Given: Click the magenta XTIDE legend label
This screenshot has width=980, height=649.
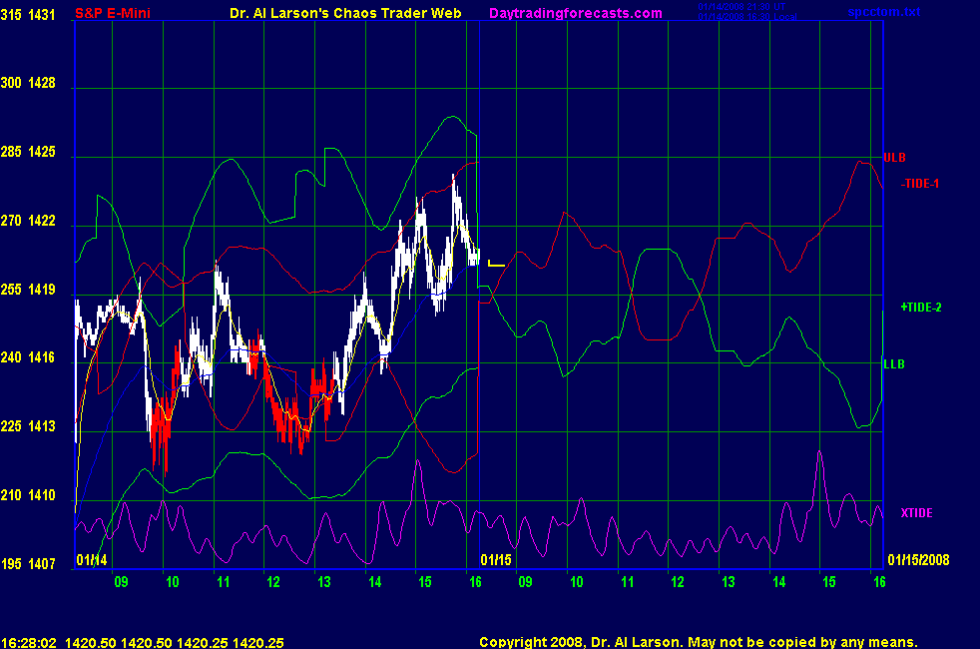Looking at the screenshot, I should (x=916, y=513).
